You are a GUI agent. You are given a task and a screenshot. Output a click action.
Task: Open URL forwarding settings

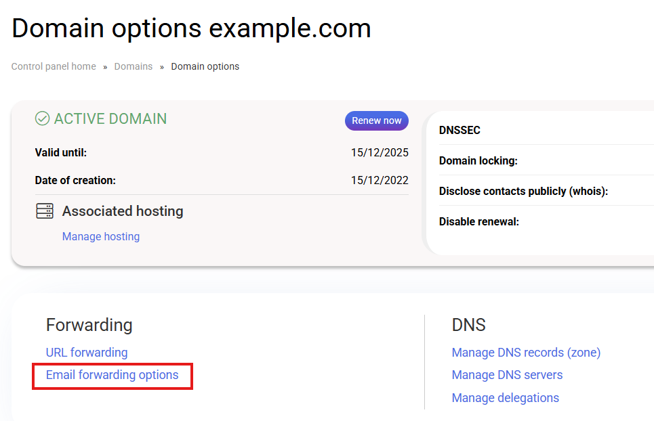(x=87, y=353)
